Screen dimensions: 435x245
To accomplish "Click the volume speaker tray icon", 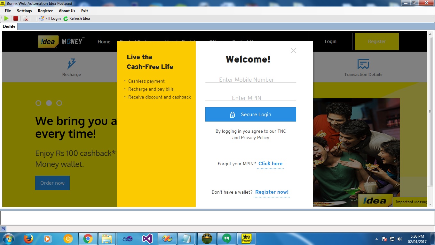I will (x=400, y=239).
